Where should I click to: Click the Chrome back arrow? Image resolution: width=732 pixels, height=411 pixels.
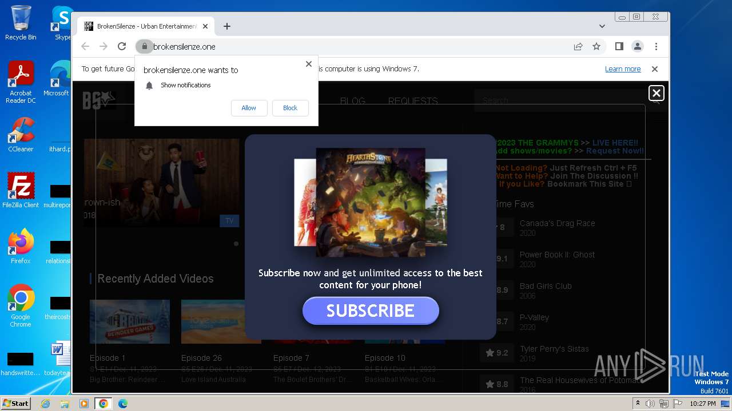[x=85, y=47]
